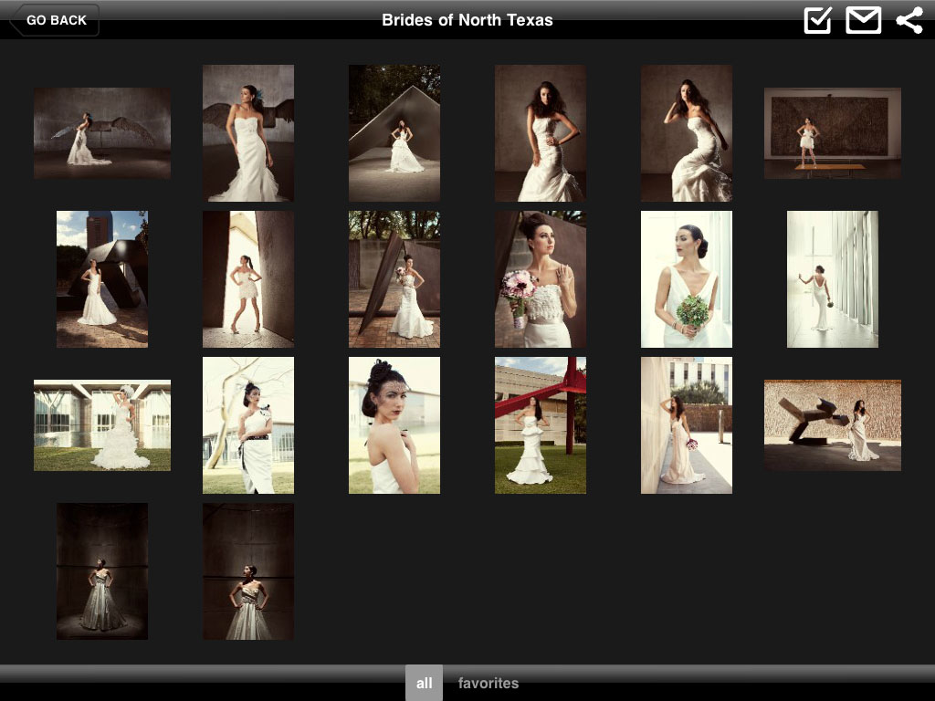The width and height of the screenshot is (935, 701).
Task: Open landscape photo of bride near abstract metal sculpture
Action: coord(833,425)
